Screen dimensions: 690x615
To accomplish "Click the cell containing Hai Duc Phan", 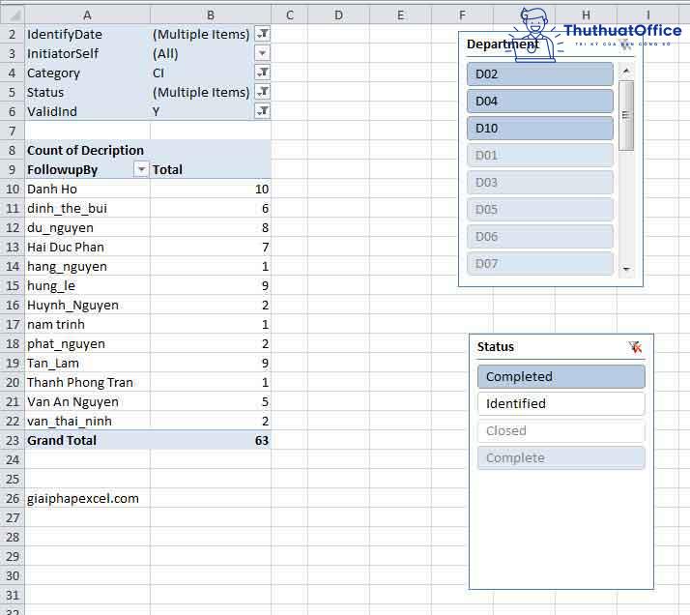I will (87, 247).
